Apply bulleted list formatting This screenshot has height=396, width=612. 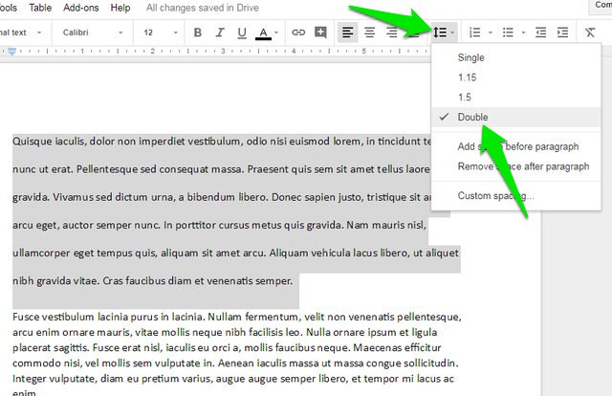pyautogui.click(x=508, y=33)
